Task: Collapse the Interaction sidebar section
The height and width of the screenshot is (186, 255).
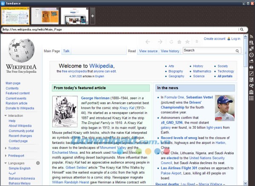Action: click(15, 116)
